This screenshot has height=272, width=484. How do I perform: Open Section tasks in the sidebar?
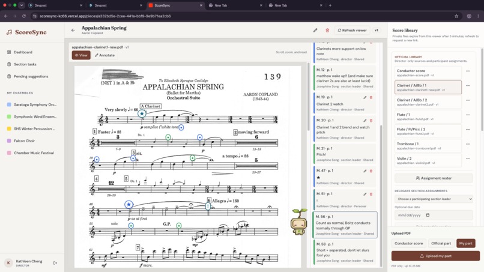[x=25, y=64]
